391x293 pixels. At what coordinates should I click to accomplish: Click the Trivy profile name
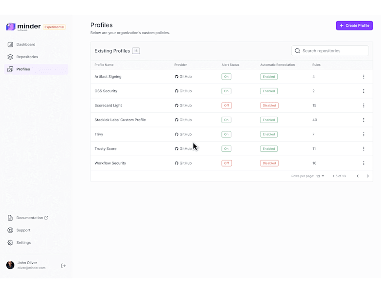(x=99, y=135)
